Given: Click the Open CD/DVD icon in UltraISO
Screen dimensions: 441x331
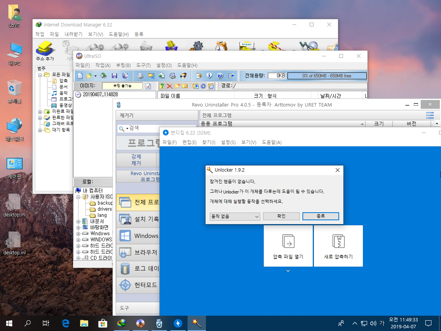Looking at the screenshot, I should pyautogui.click(x=104, y=76).
